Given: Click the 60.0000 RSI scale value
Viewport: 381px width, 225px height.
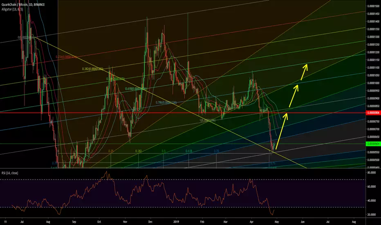Looking at the screenshot, I should coord(372,187).
